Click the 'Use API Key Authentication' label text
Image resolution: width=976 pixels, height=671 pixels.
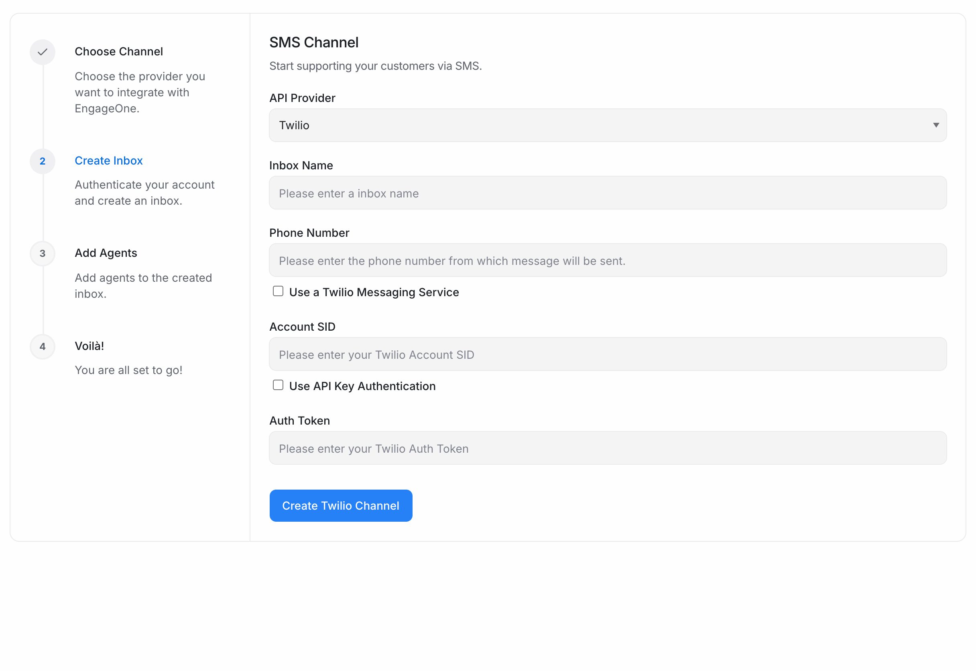coord(362,386)
